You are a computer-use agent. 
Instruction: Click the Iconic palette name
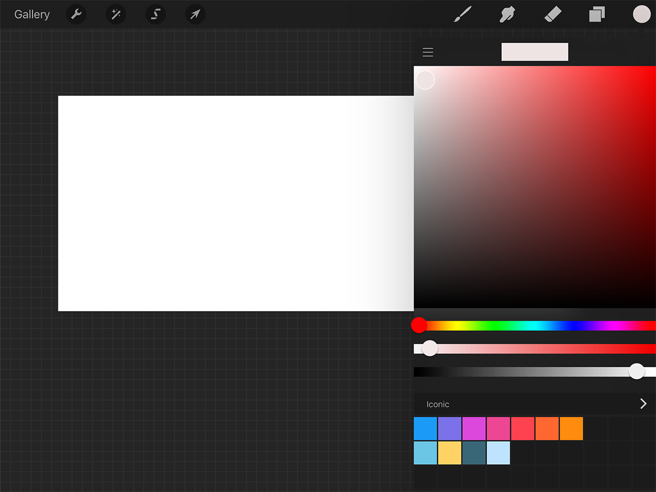pyautogui.click(x=438, y=405)
